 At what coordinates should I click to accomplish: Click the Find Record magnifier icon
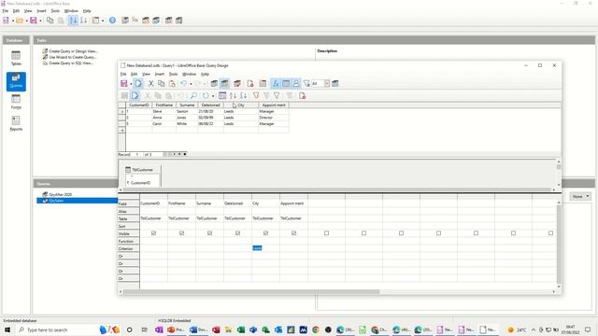(x=193, y=95)
